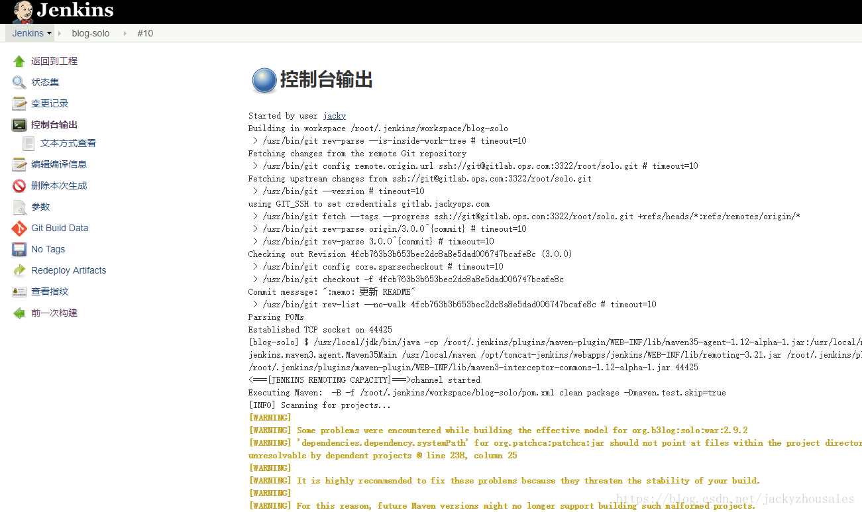Open the 返回到工程 link
862x512 pixels.
click(x=54, y=61)
